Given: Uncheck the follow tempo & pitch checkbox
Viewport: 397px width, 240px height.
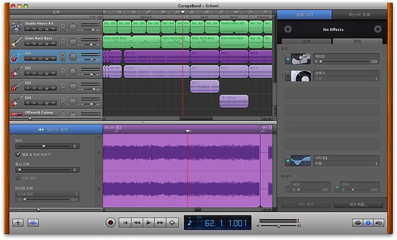Looking at the screenshot, I should click(x=18, y=154).
